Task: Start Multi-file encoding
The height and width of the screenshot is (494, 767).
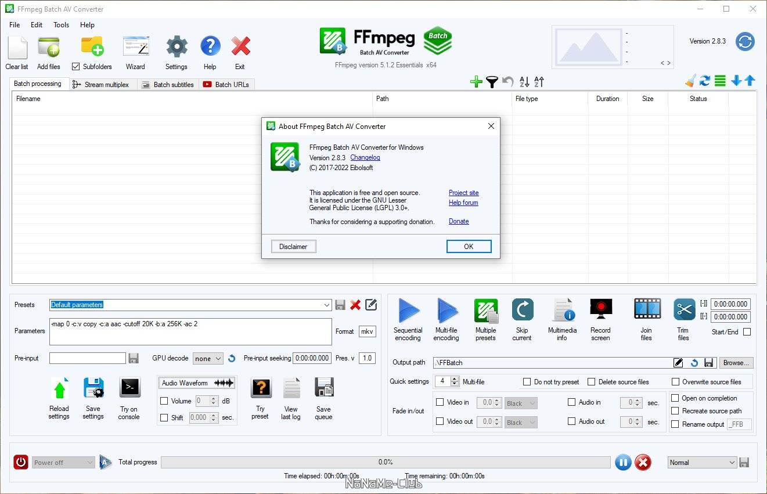Action: pyautogui.click(x=446, y=311)
